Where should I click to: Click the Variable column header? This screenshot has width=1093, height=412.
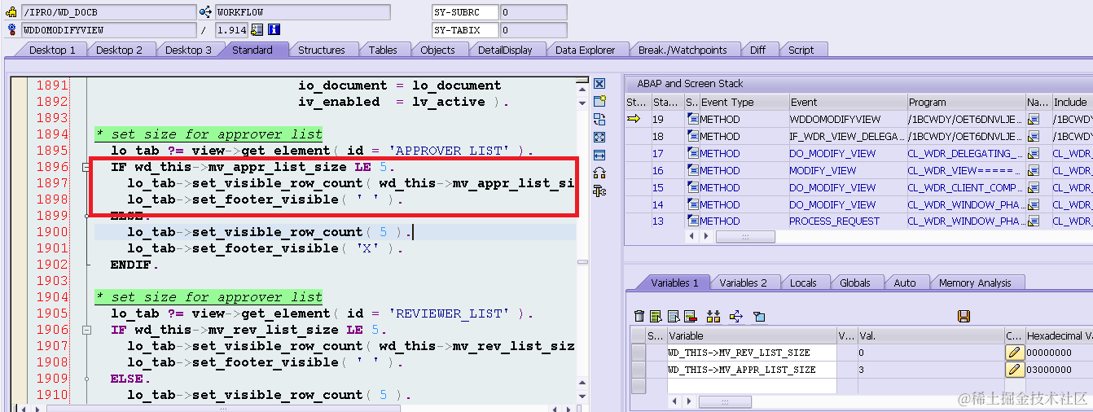coord(751,335)
